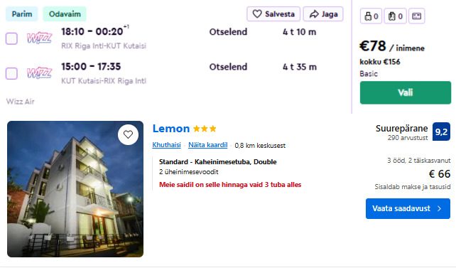Click Wizz Air logo on return flight
456x268 pixels.
[x=39, y=73]
